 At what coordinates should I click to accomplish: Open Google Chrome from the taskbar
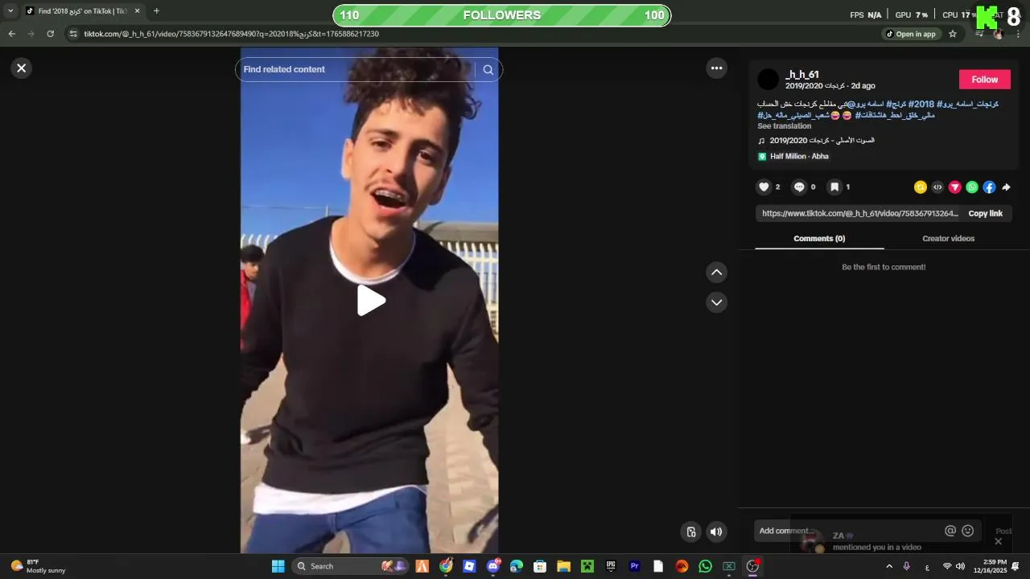(446, 566)
